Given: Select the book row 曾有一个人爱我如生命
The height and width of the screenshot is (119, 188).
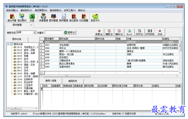Looking at the screenshot, I should coord(109,51).
